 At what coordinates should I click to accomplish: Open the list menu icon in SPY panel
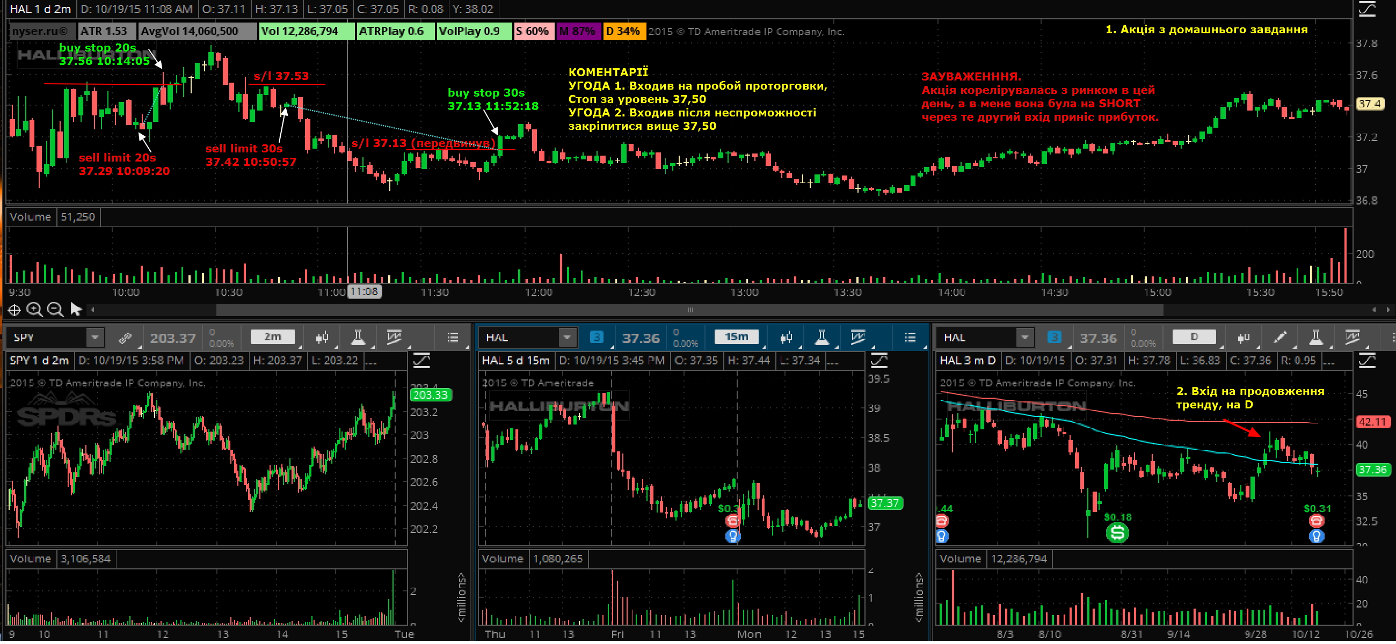453,339
